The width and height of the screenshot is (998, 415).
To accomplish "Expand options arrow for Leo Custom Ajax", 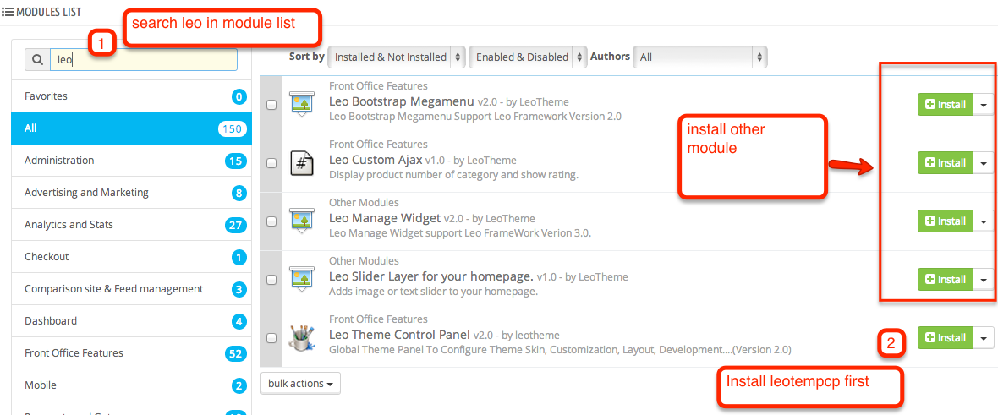I will 984,163.
